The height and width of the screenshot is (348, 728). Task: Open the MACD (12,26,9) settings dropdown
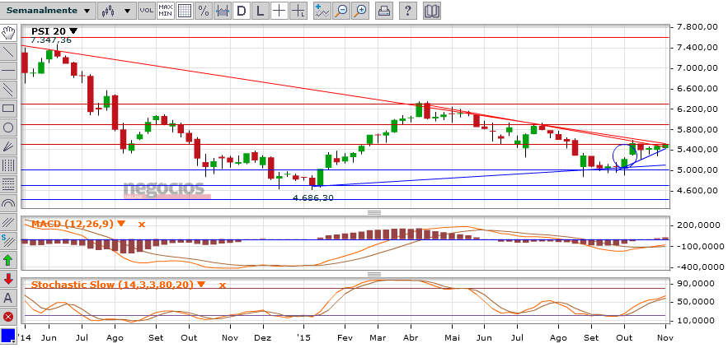click(x=121, y=223)
